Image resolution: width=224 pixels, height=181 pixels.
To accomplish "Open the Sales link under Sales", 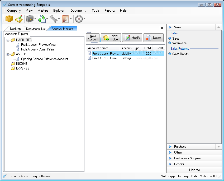I will [175, 39].
